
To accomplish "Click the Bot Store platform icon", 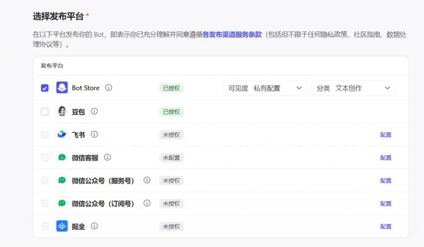I will click(62, 88).
